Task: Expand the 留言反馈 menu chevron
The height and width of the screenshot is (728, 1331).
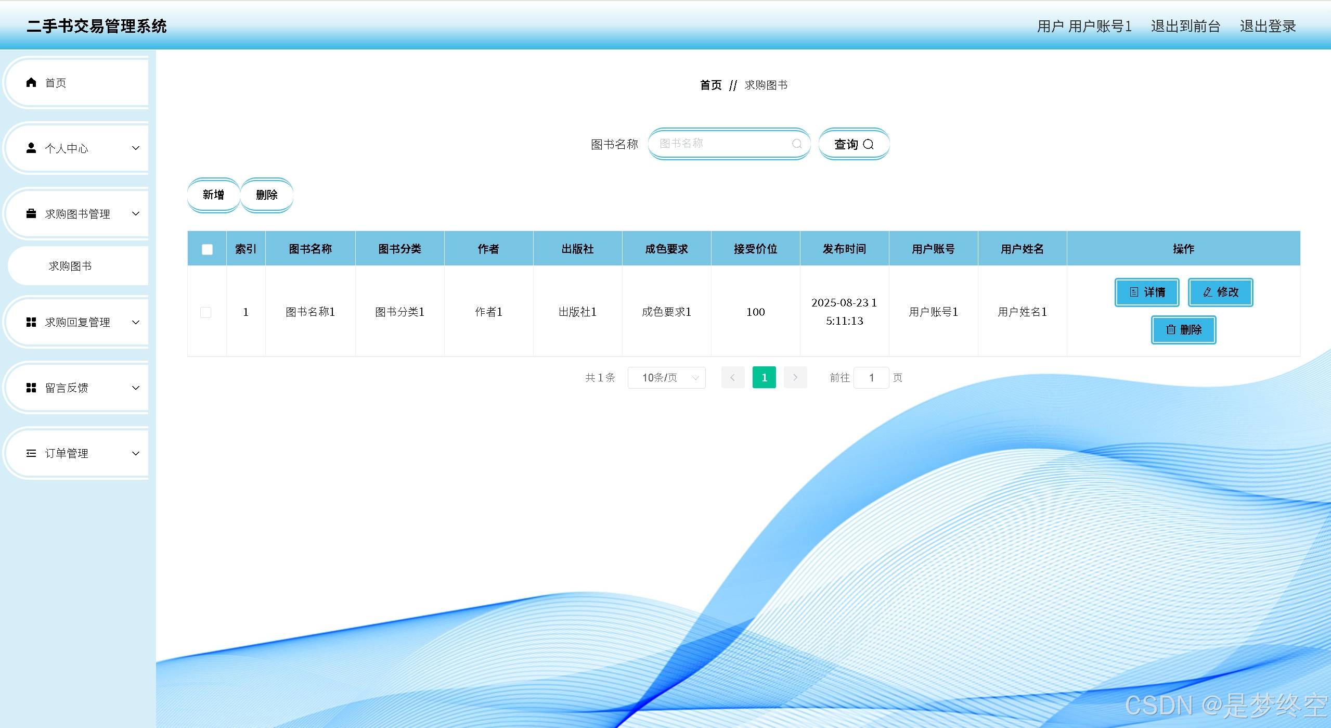Action: [136, 388]
